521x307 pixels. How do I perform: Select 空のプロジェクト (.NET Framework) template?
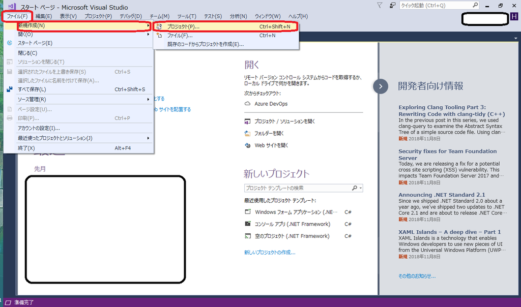pyautogui.click(x=293, y=236)
